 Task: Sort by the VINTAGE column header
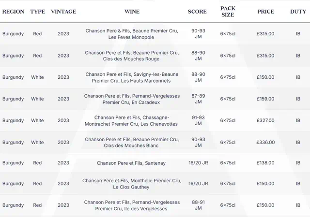pos(63,12)
